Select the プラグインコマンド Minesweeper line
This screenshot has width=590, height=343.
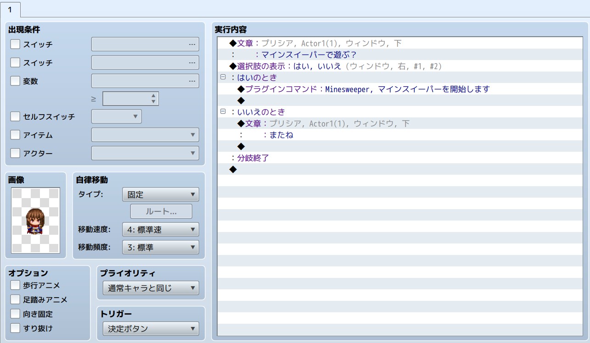363,89
